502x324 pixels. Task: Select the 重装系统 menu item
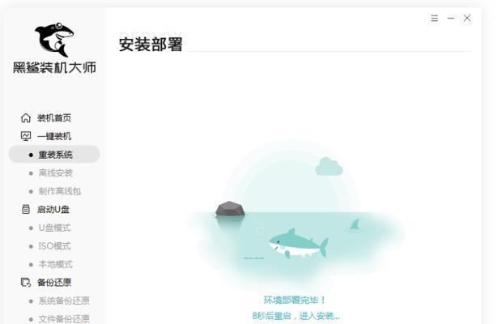point(54,155)
